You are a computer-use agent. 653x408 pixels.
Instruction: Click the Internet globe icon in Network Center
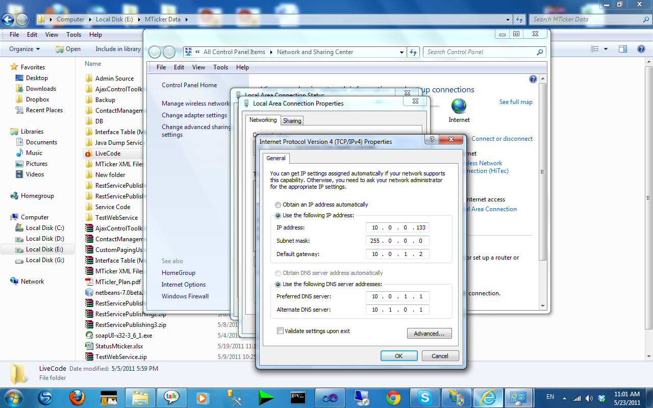coord(459,106)
